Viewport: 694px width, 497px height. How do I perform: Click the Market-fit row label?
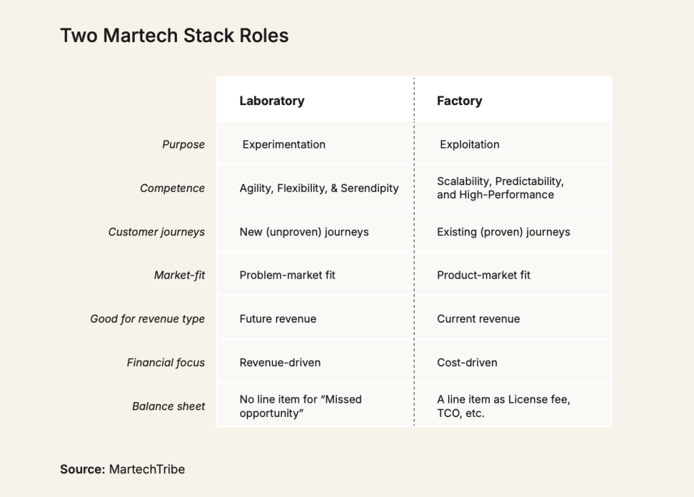pos(180,275)
